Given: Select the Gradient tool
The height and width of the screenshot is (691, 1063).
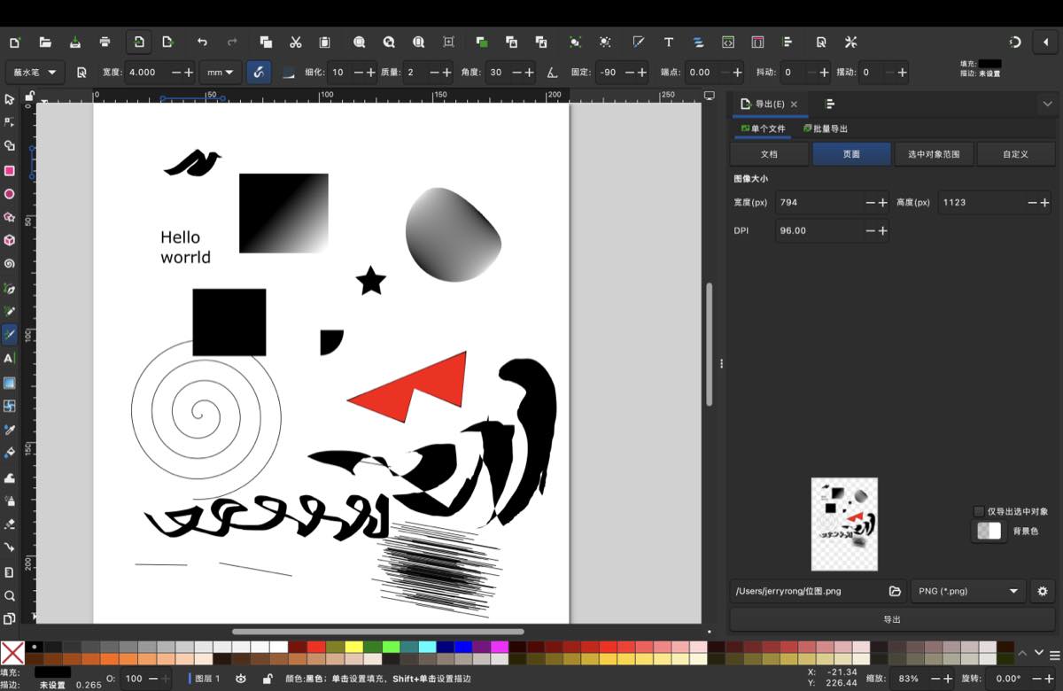Looking at the screenshot, I should (10, 383).
